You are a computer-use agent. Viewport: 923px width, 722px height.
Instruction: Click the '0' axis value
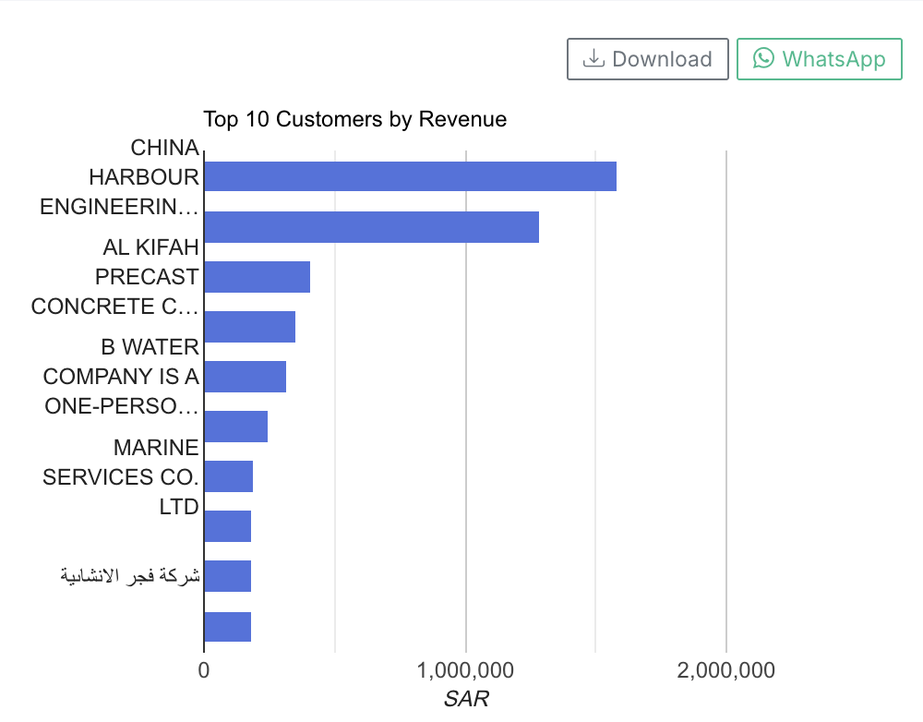coord(204,670)
